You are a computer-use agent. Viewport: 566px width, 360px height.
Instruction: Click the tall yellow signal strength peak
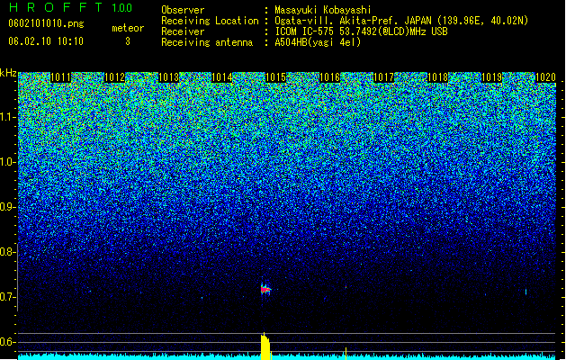[265, 346]
